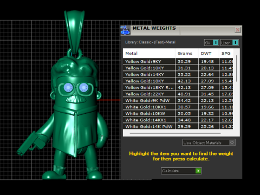This screenshot has width=260, height=195.
Task: Click the 31.45 DWT value
Action: 207,94
